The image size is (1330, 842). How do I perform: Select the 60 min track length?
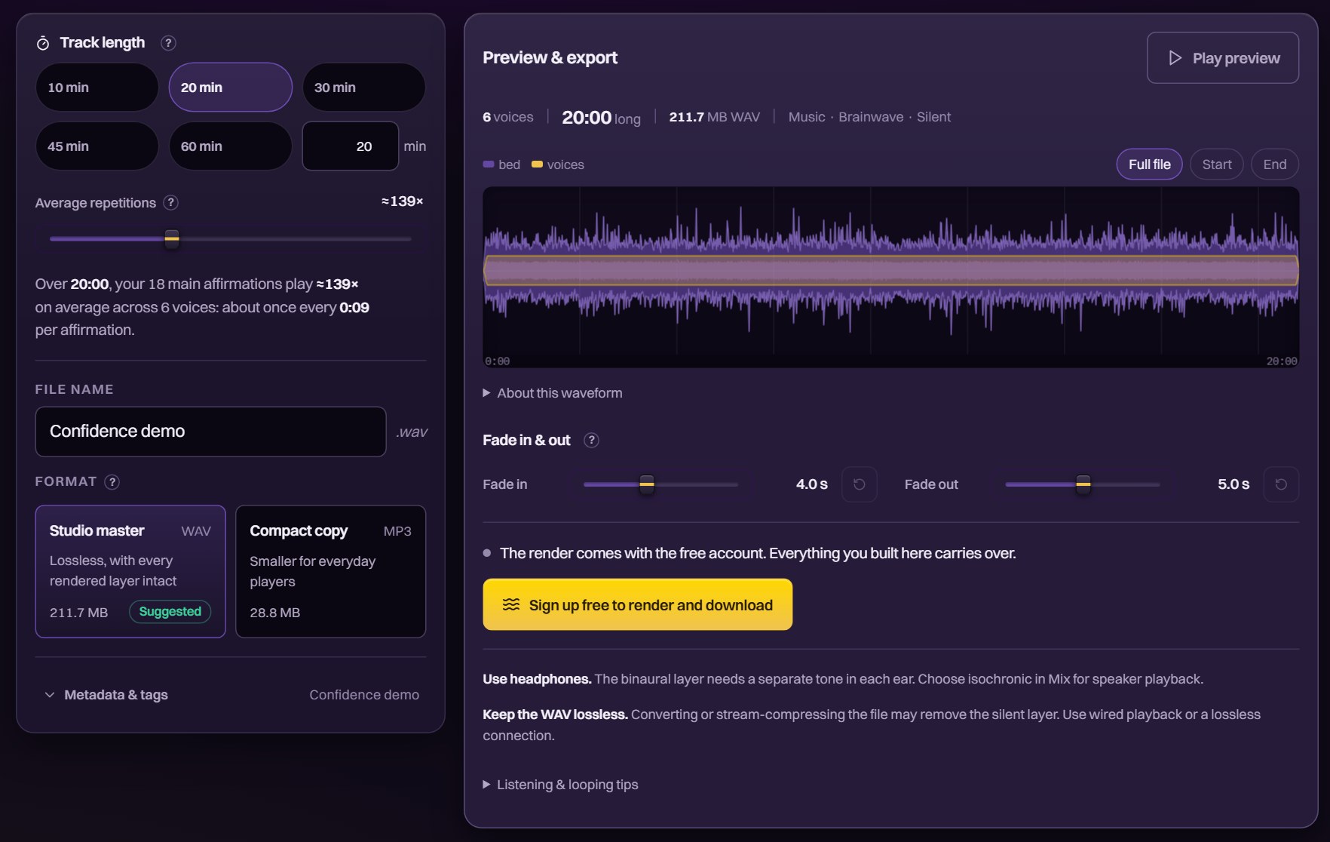tap(230, 146)
